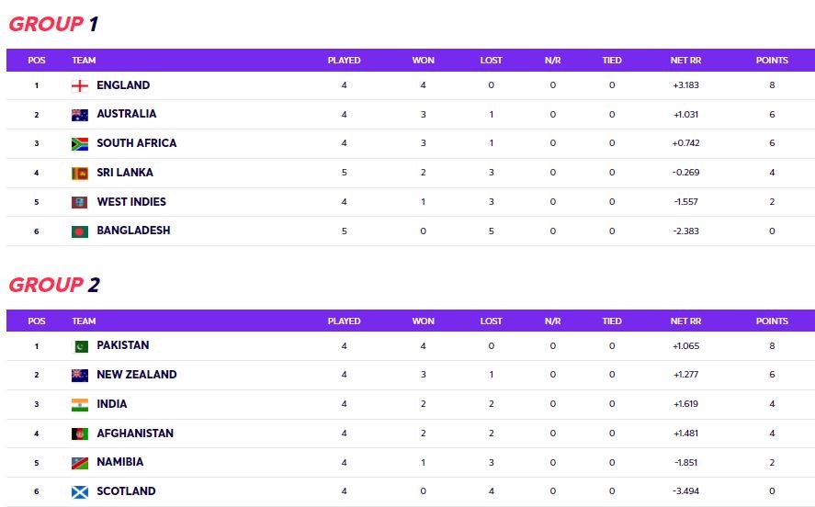
Task: Click the Afghanistan flag icon
Action: coord(80,434)
